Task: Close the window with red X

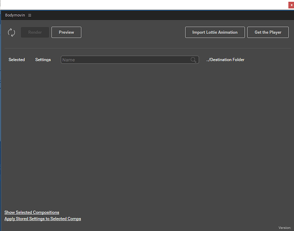Action: pyautogui.click(x=291, y=5)
